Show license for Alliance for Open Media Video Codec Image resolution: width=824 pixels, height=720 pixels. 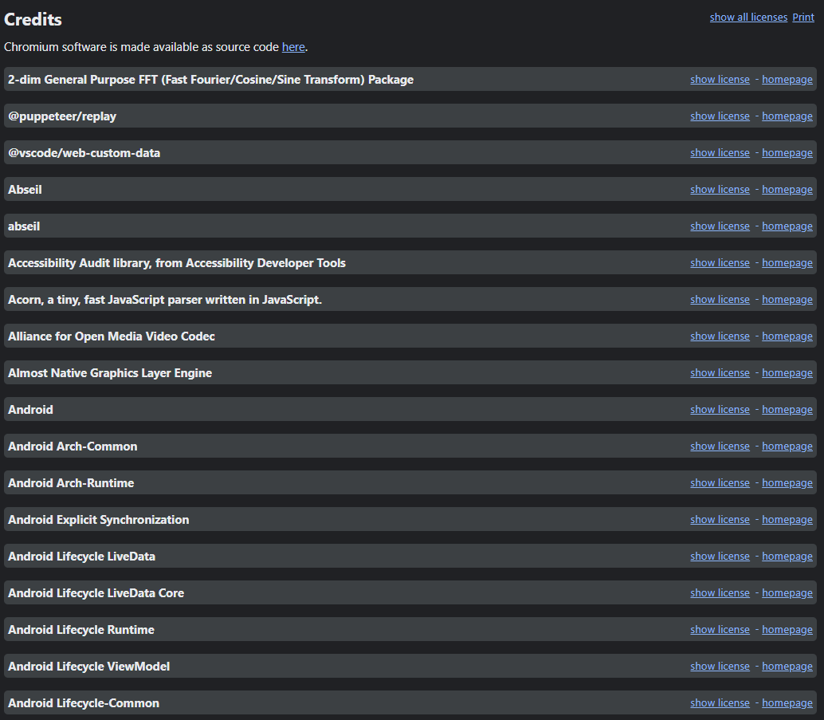720,336
